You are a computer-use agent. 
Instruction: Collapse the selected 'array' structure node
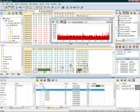click(42, 90)
